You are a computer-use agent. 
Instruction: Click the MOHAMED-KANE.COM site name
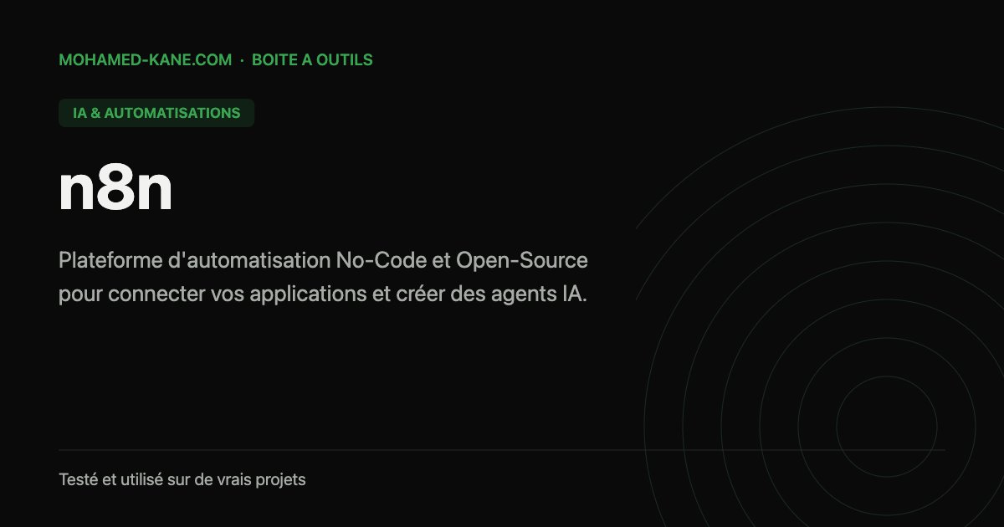pos(146,60)
